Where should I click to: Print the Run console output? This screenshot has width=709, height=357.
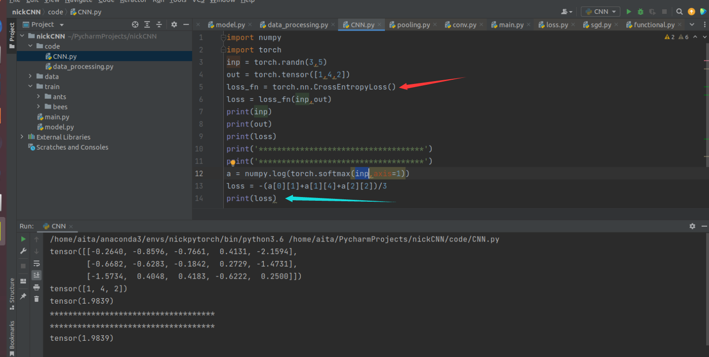pyautogui.click(x=36, y=287)
